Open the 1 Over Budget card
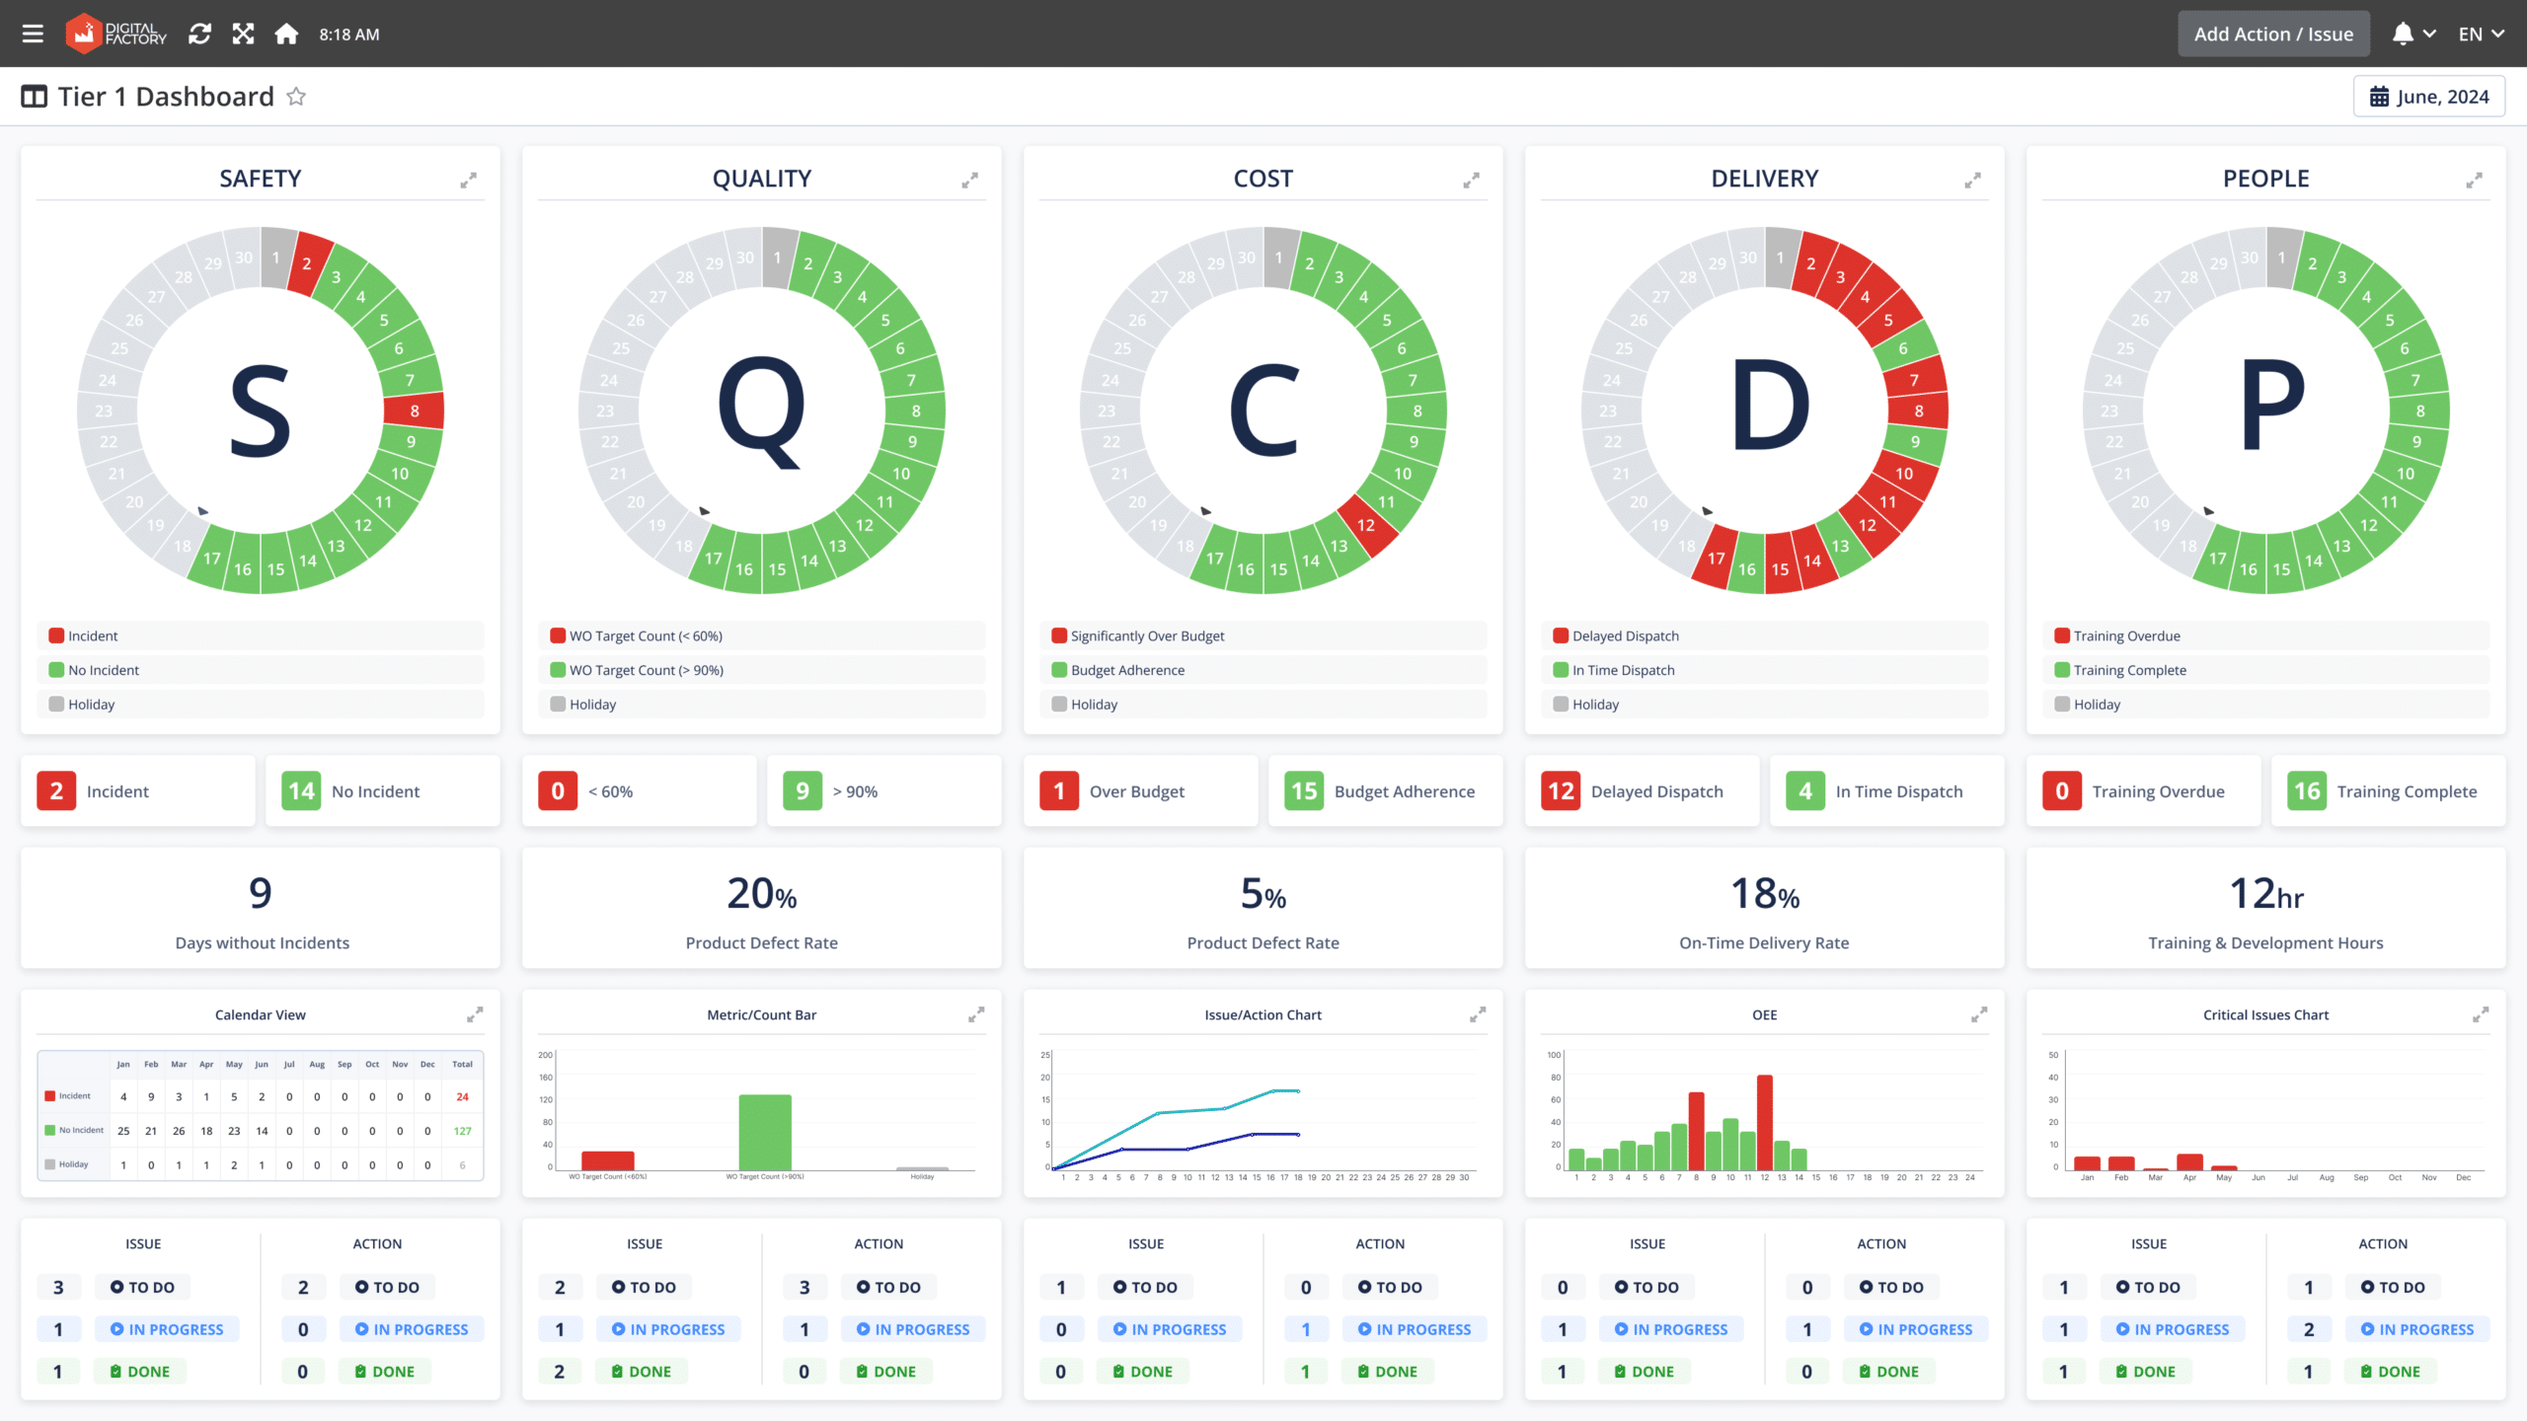Viewport: 2527px width, 1421px height. [1141, 790]
